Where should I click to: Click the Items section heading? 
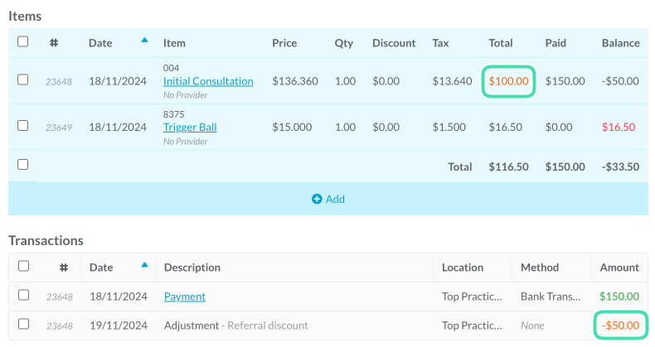(25, 17)
